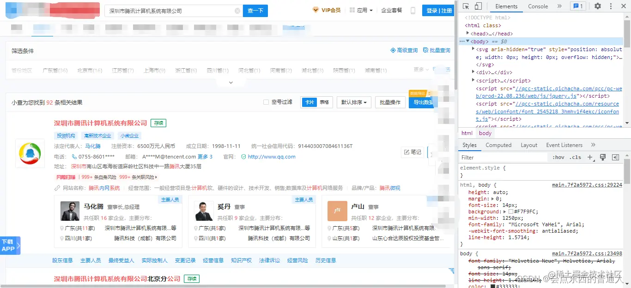Open main.7f2a5972.css:29224 source link

(x=587, y=185)
